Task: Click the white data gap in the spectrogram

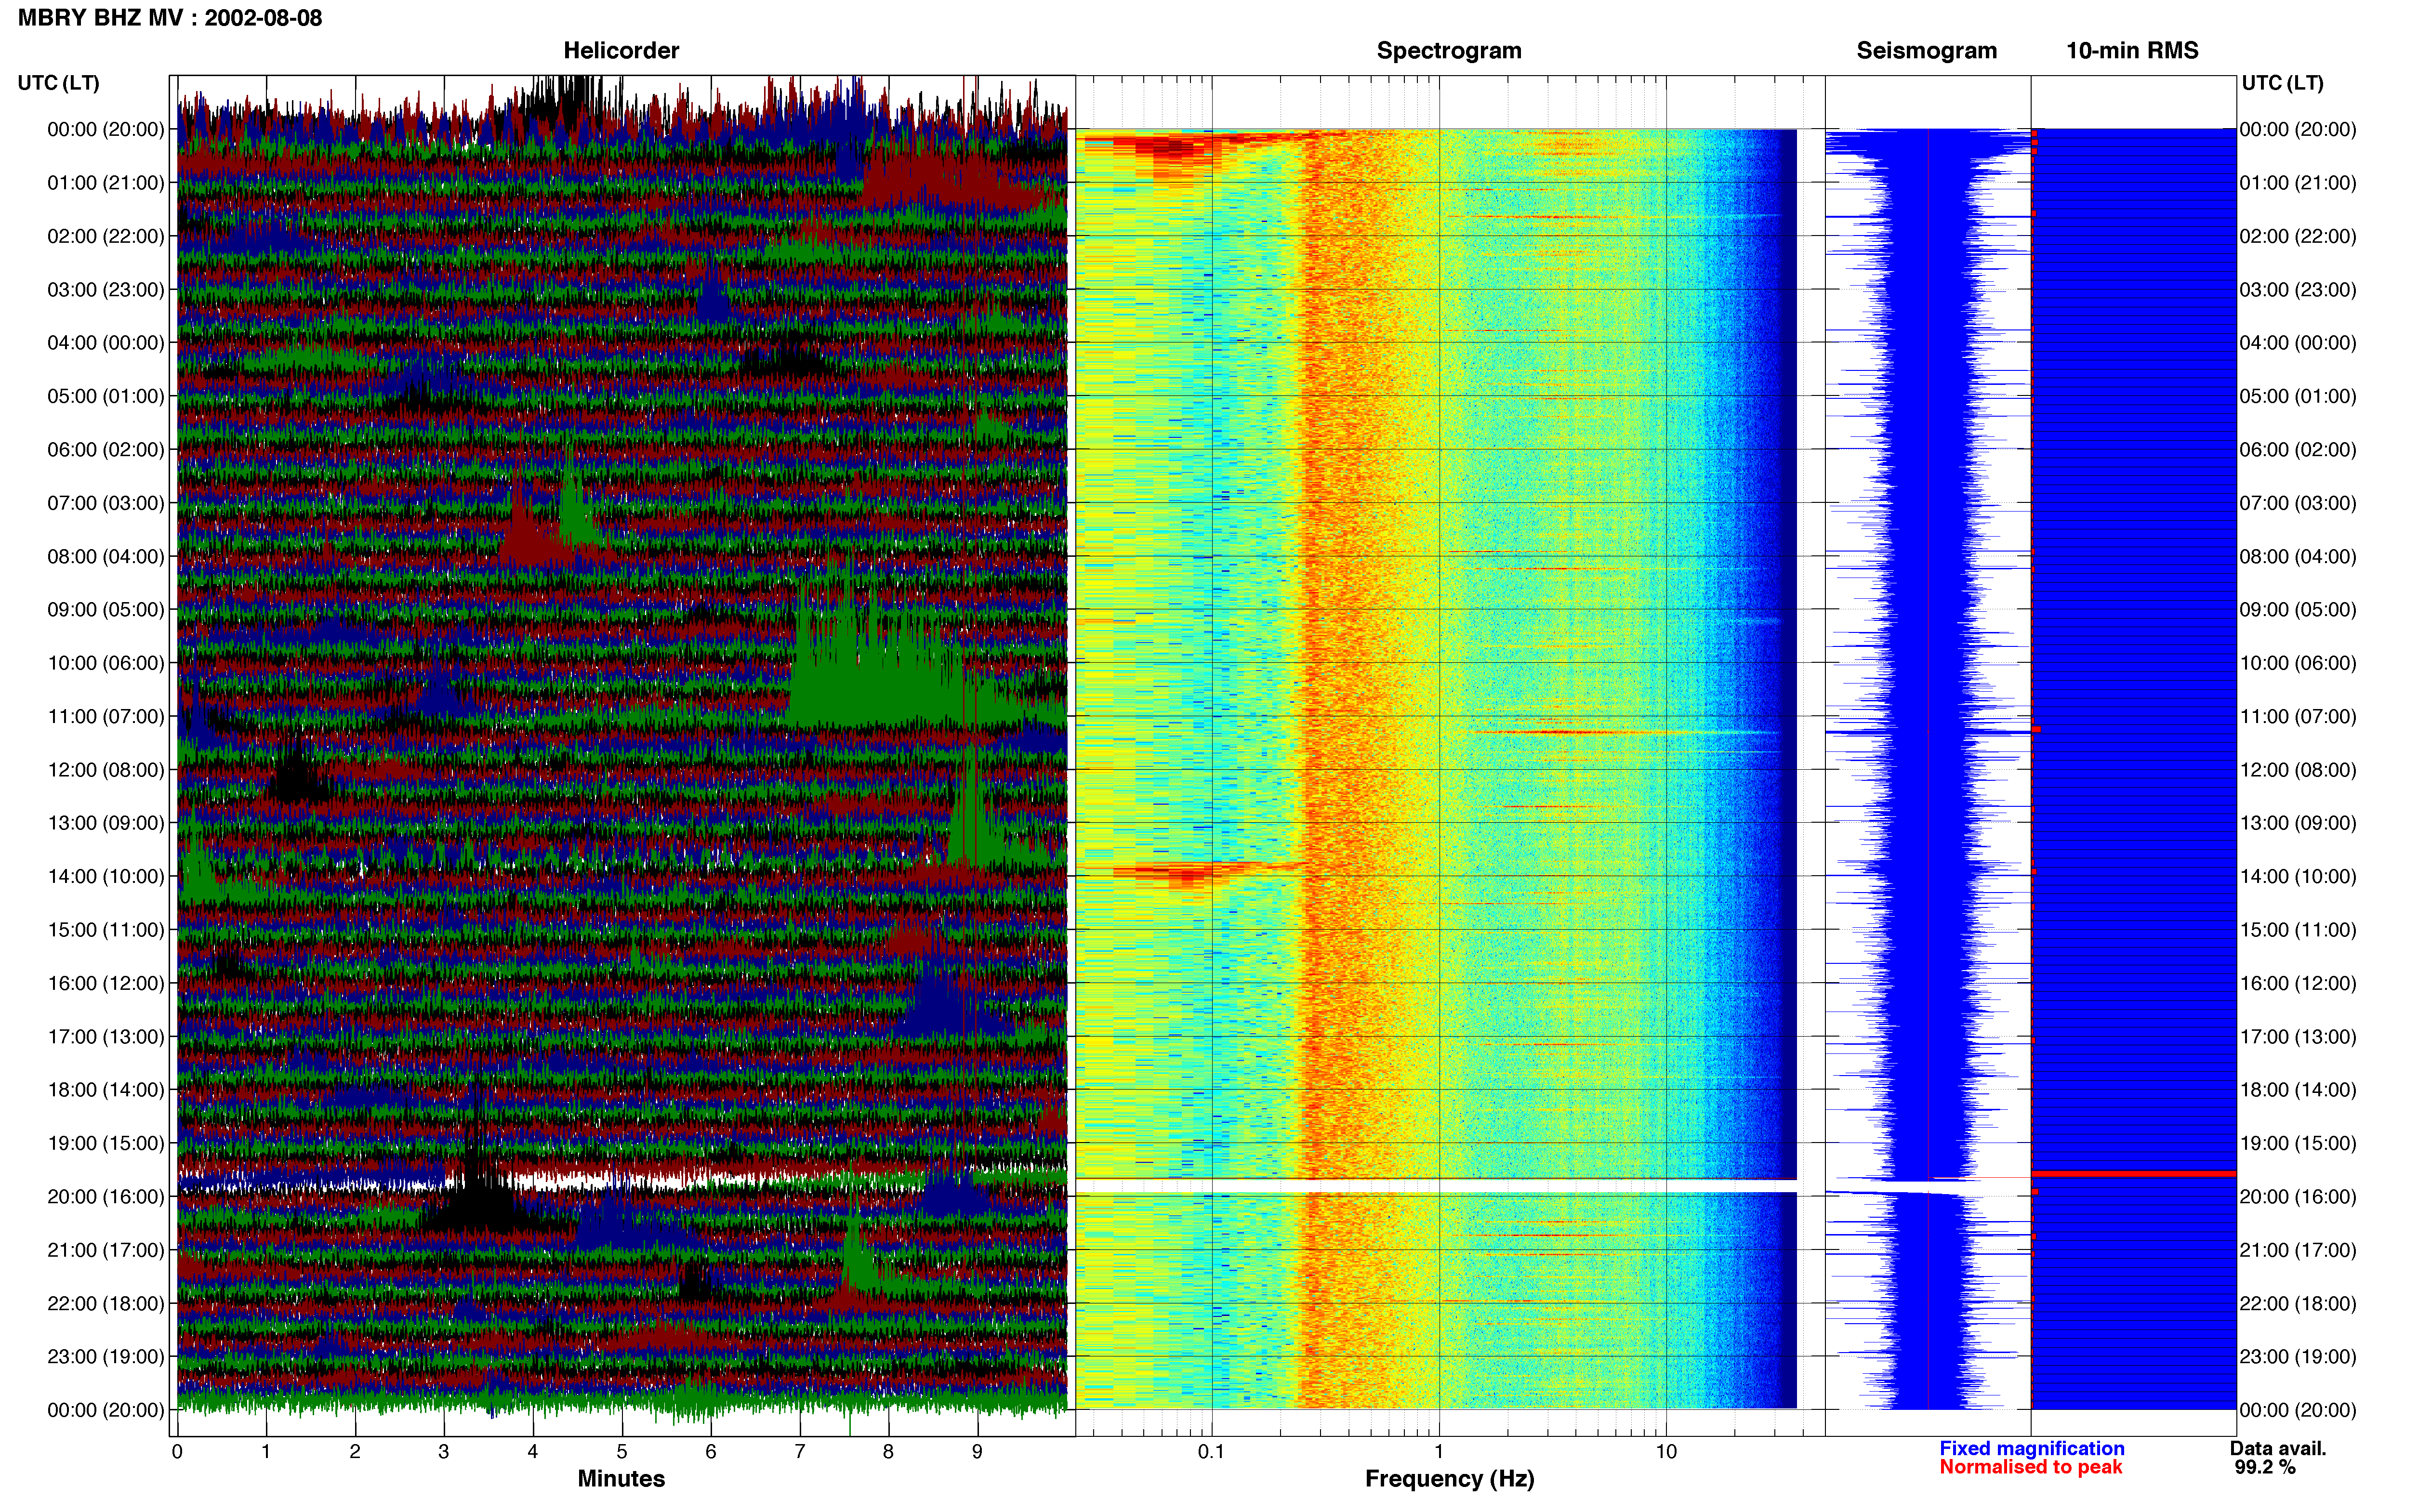Action: (x=1437, y=1186)
